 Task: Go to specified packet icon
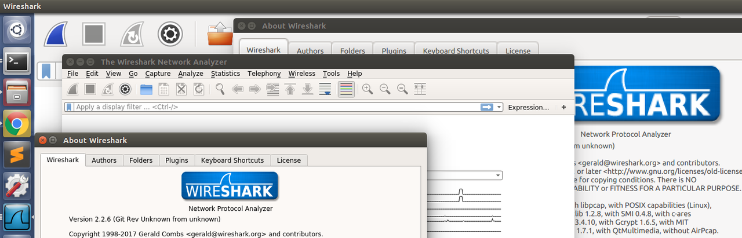pyautogui.click(x=272, y=89)
